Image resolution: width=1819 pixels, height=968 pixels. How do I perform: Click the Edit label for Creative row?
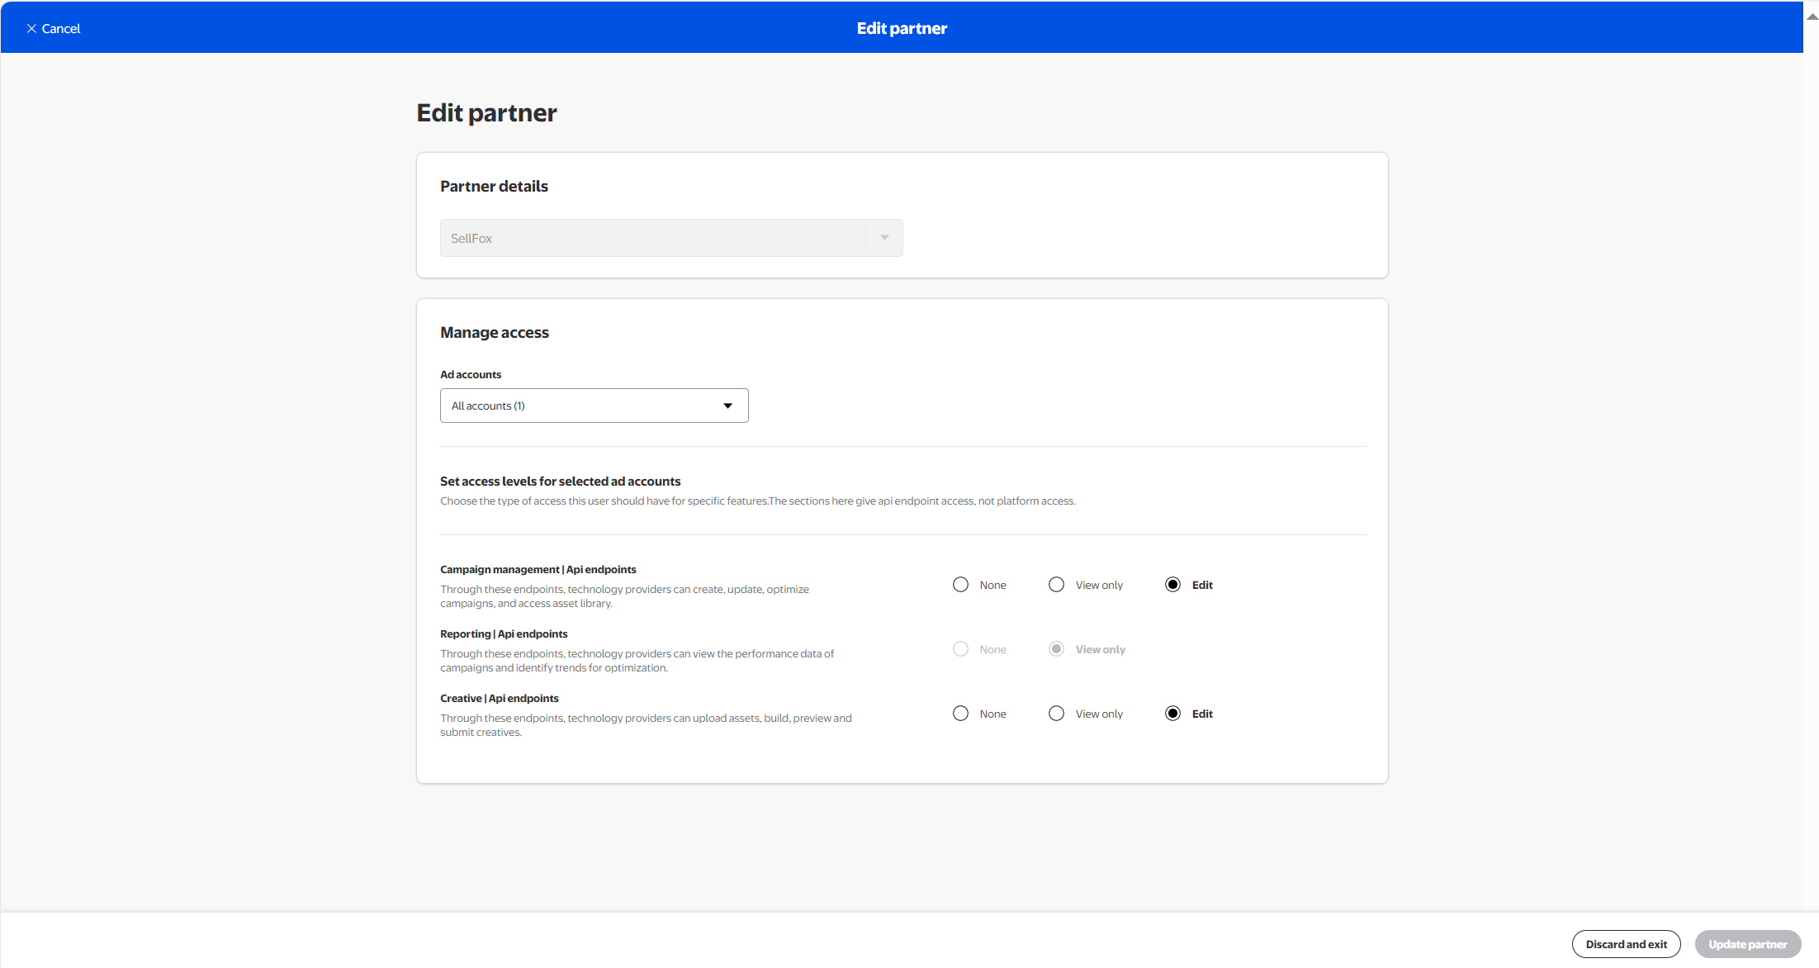1202,714
